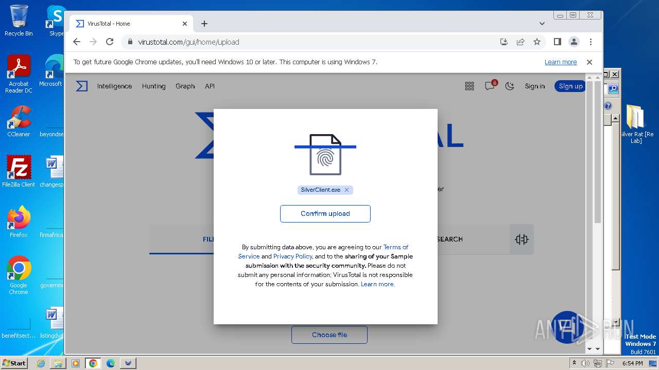The image size is (659, 370).
Task: Open Chrome profile avatar
Action: (x=574, y=42)
